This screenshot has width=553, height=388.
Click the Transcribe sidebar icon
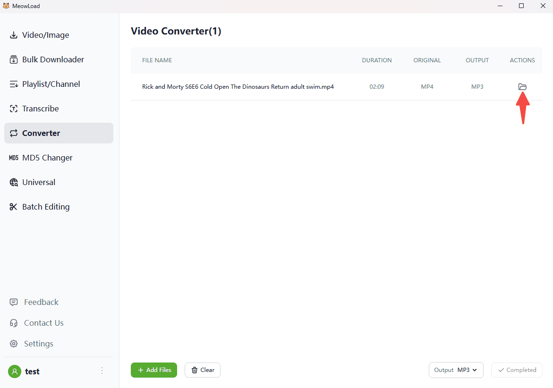click(x=14, y=109)
